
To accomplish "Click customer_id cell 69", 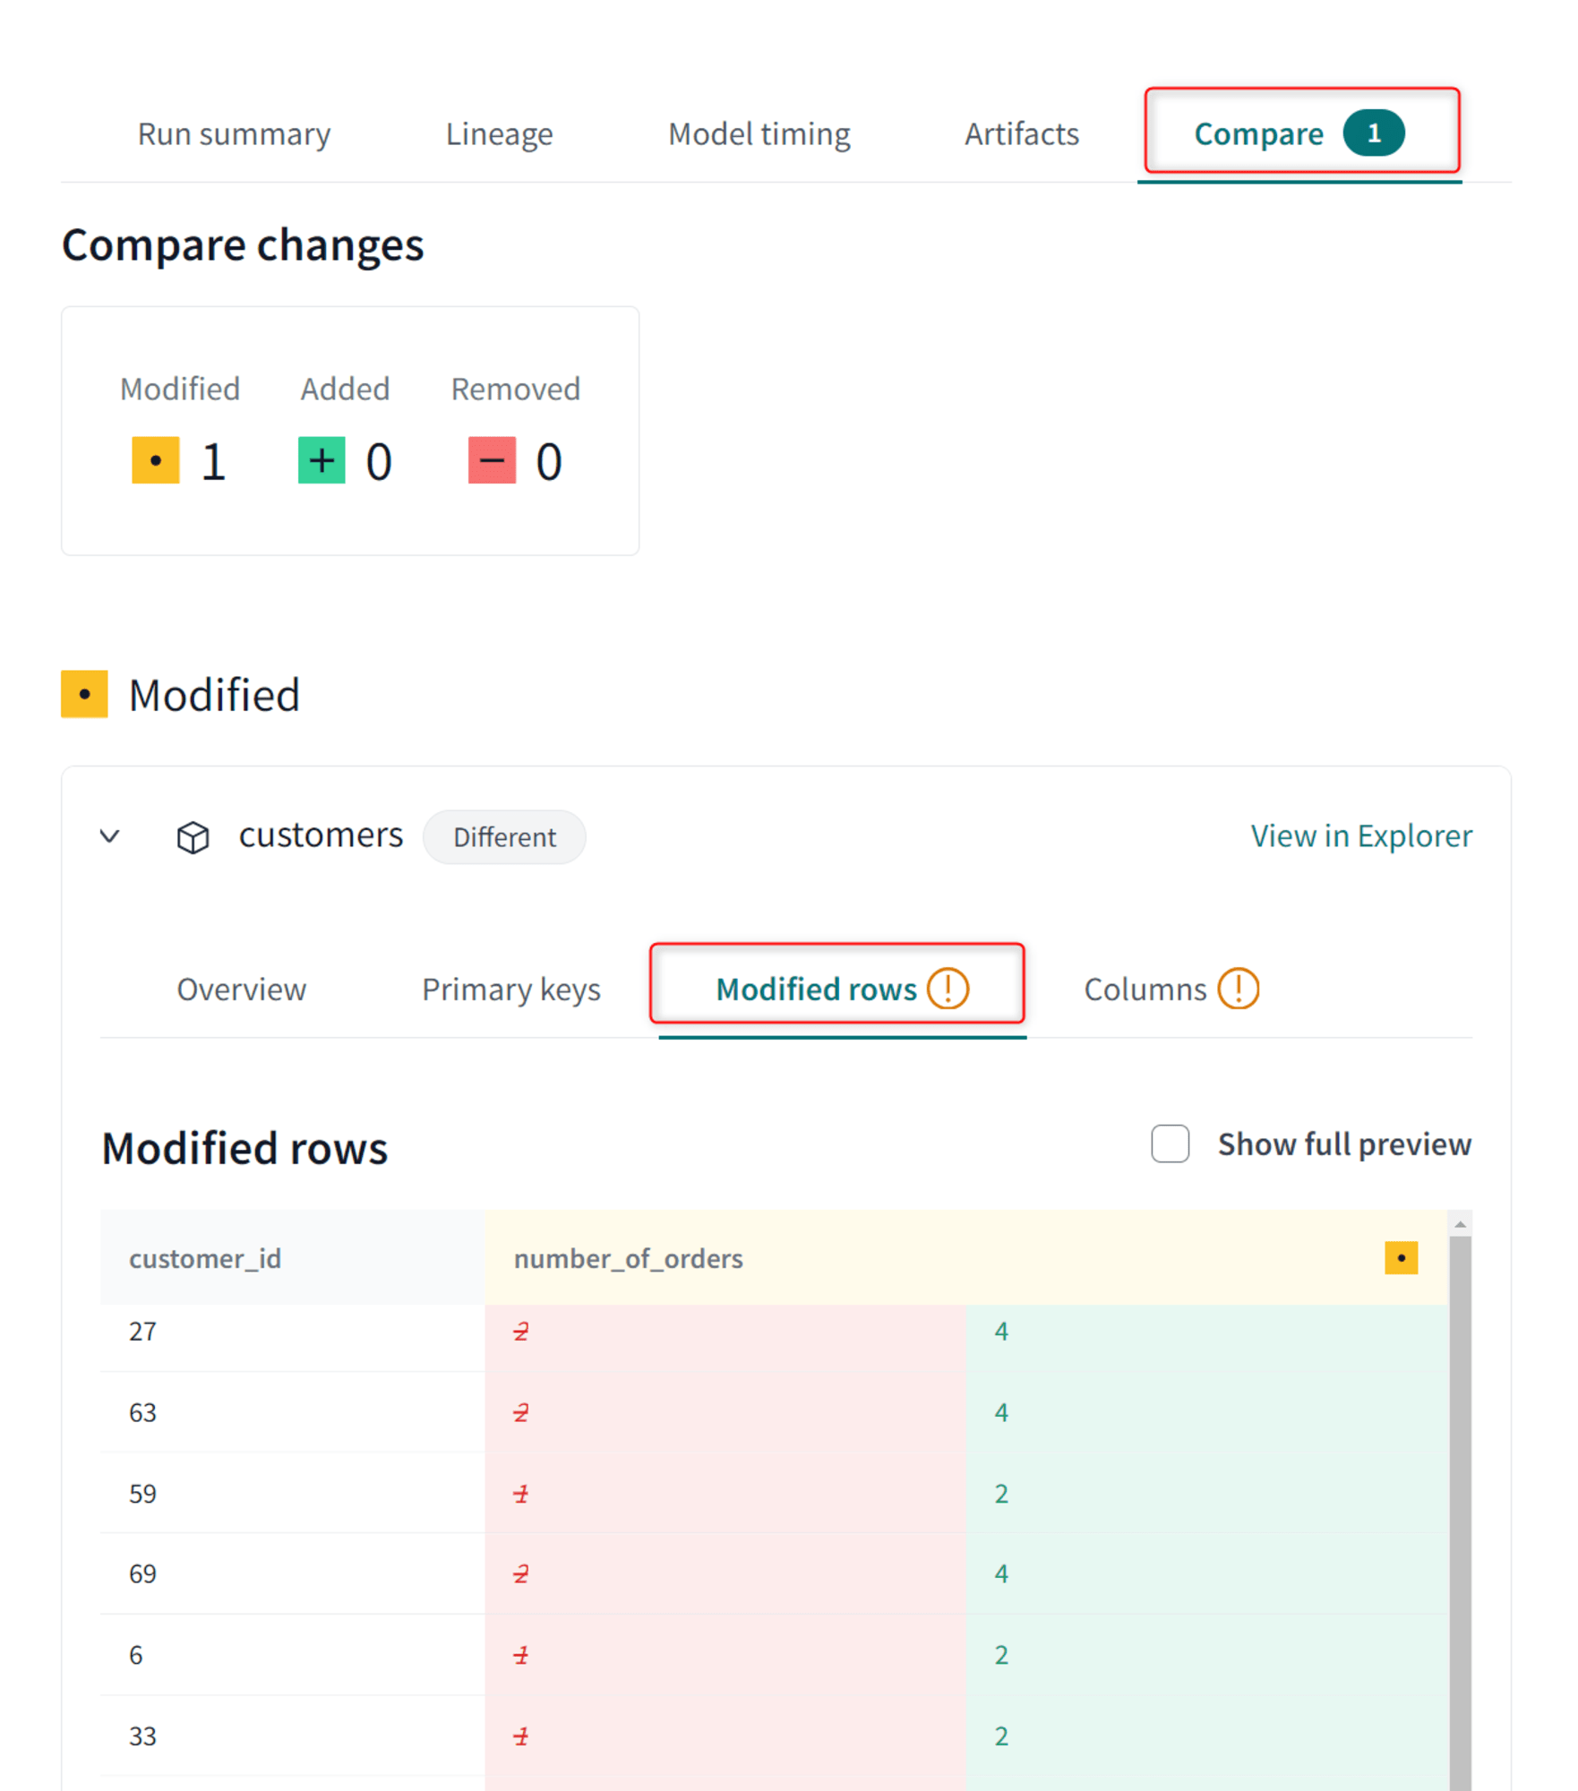I will (x=293, y=1573).
